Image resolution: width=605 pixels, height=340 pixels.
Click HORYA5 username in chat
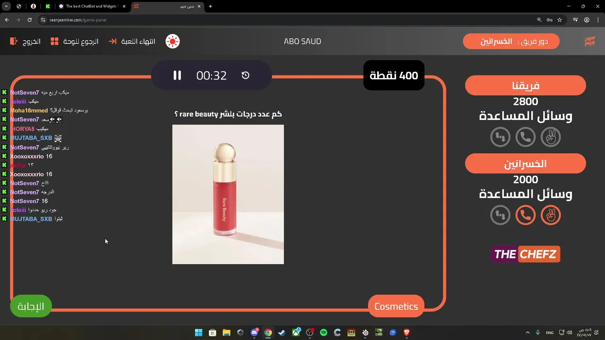[22, 129]
